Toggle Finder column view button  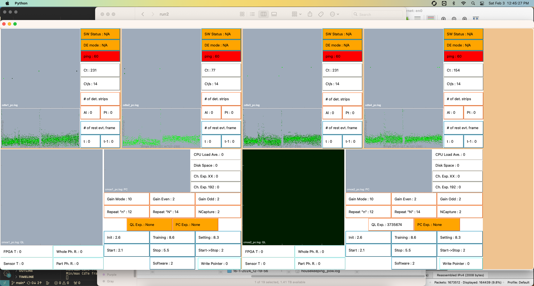(x=263, y=14)
